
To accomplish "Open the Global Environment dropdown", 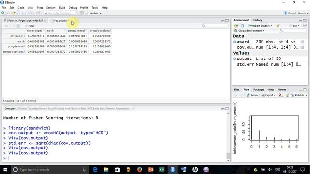I will point(249,31).
